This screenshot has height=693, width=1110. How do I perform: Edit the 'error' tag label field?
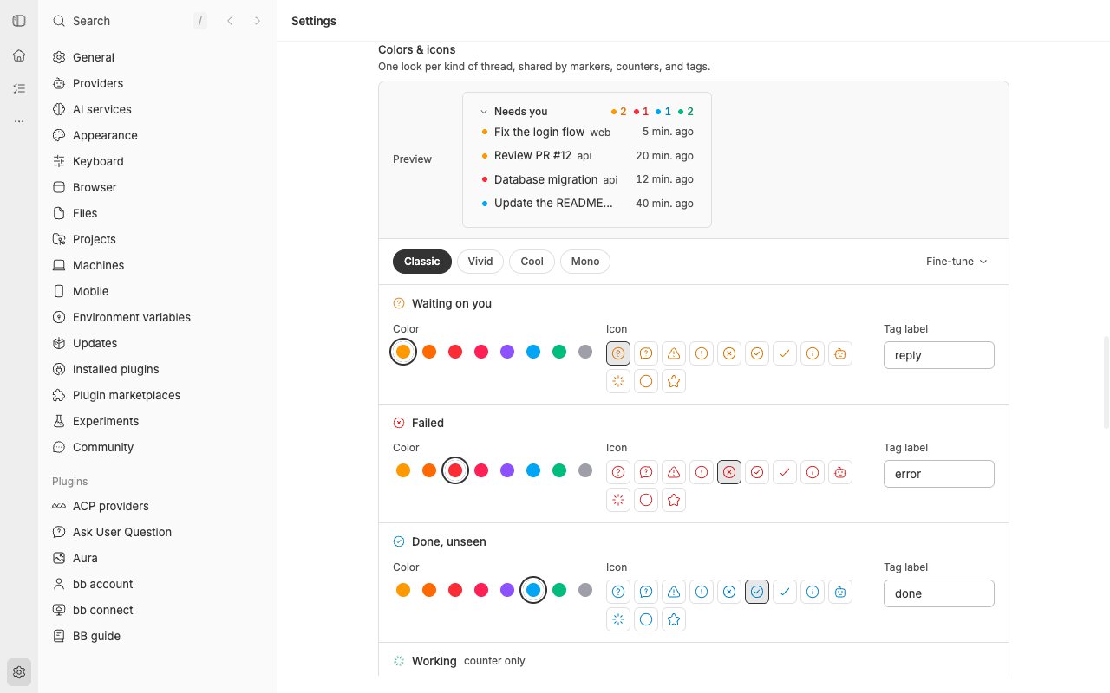click(x=939, y=474)
